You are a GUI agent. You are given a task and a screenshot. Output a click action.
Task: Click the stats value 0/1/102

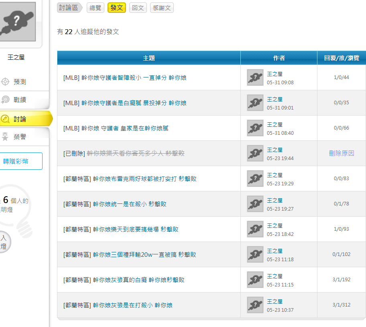pyautogui.click(x=342, y=254)
